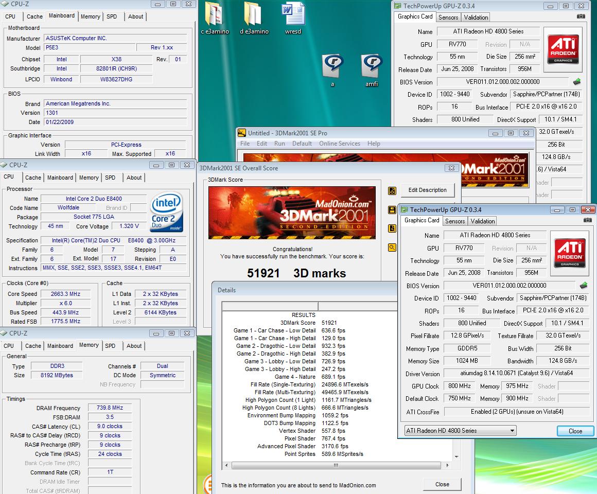Click the camera icon in background GPU-Z window

[x=581, y=16]
